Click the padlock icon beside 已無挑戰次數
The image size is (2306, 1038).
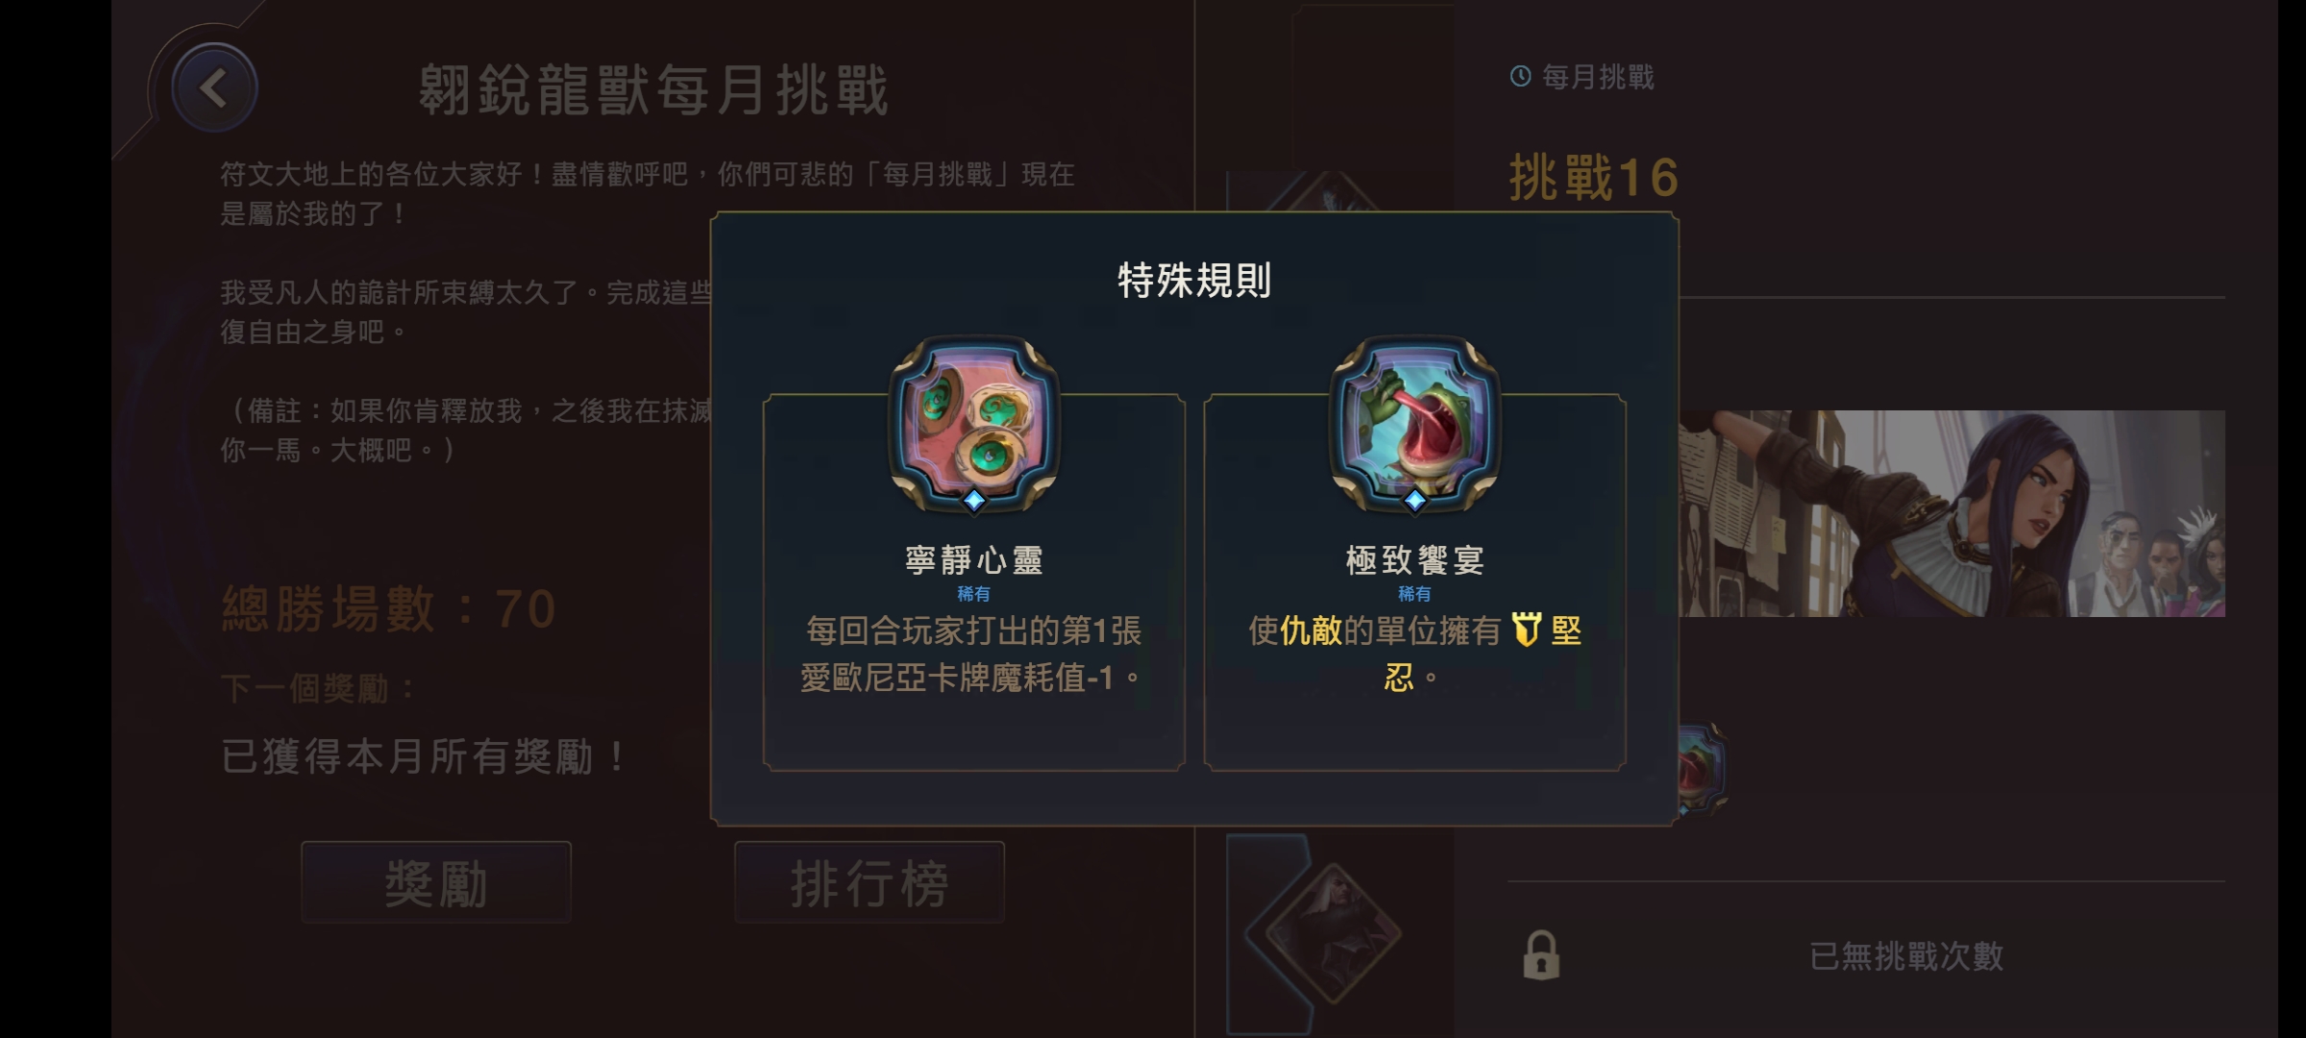pyautogui.click(x=1541, y=955)
